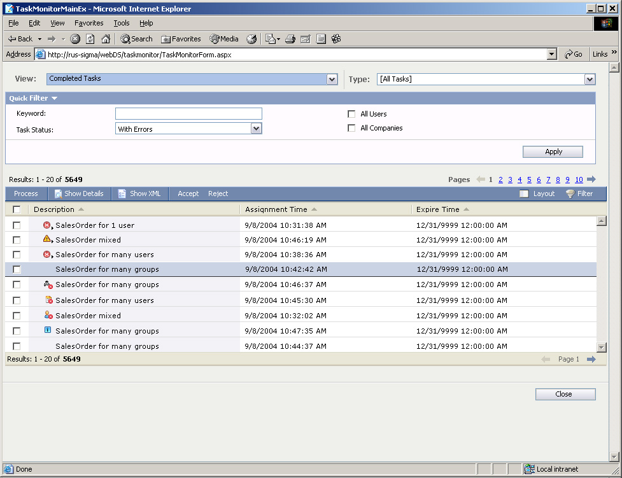Image resolution: width=622 pixels, height=478 pixels.
Task: Open the Favorites toolbar button
Action: 181,39
